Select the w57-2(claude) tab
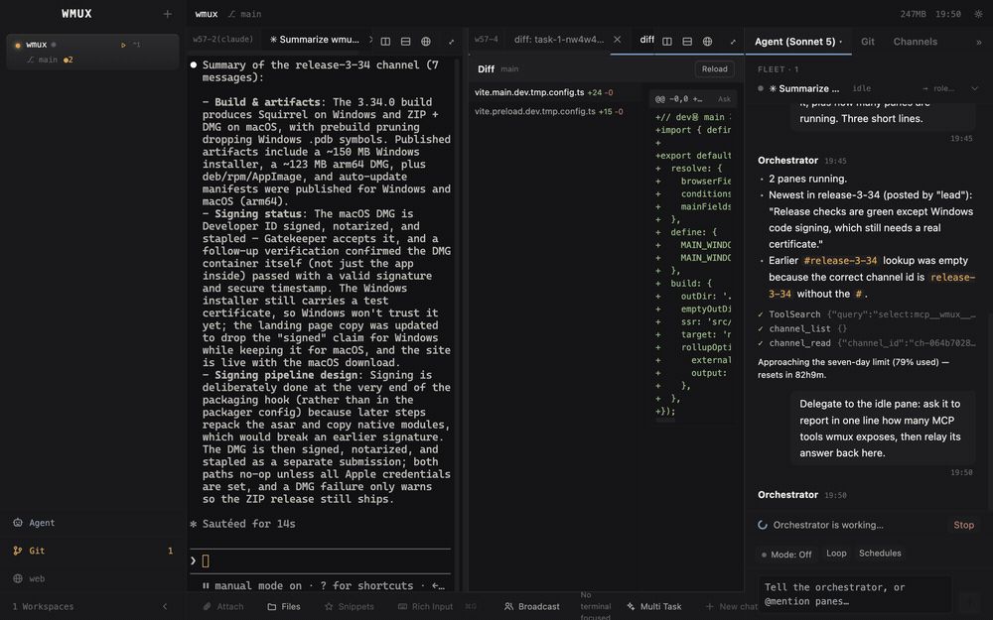 coord(222,40)
